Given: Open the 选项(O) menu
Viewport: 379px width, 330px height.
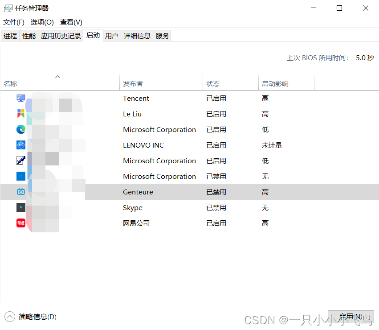Looking at the screenshot, I should (x=42, y=22).
